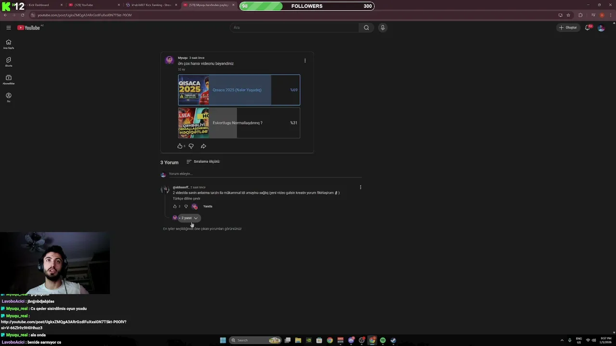Open Abonelikler in the sidebar
Screen dimensions: 616x346
click(x=8, y=79)
